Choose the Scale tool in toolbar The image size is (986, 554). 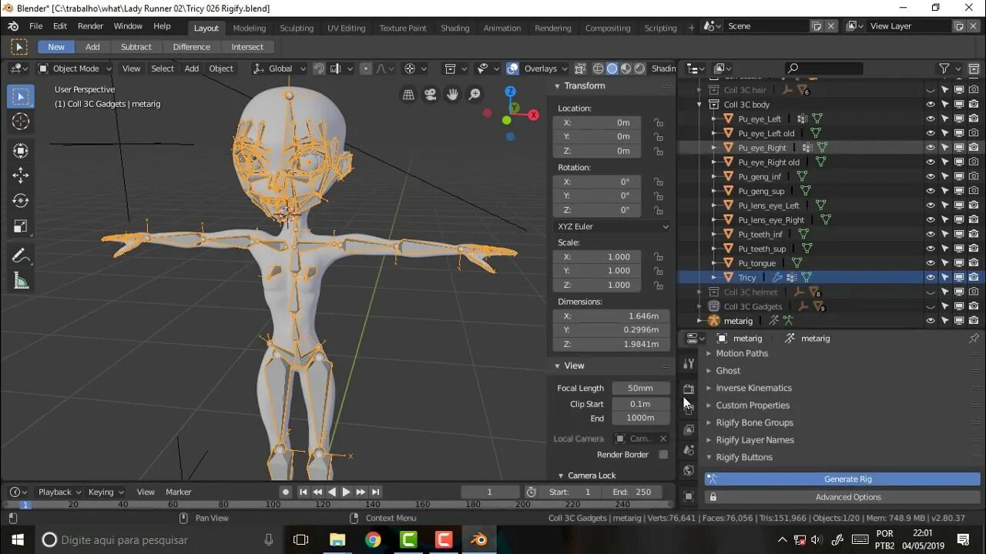(21, 226)
